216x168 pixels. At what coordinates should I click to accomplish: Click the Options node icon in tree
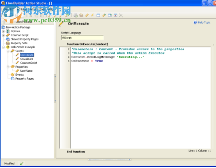click(8, 31)
